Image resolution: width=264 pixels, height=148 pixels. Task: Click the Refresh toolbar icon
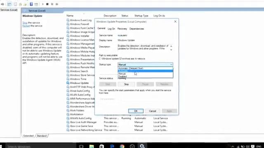point(20,5)
